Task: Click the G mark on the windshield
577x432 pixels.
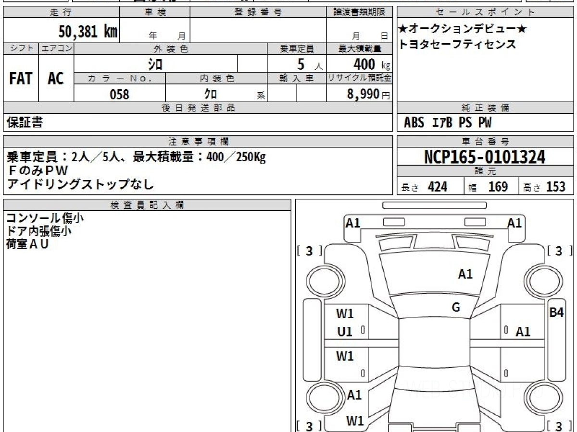Action: (x=456, y=308)
